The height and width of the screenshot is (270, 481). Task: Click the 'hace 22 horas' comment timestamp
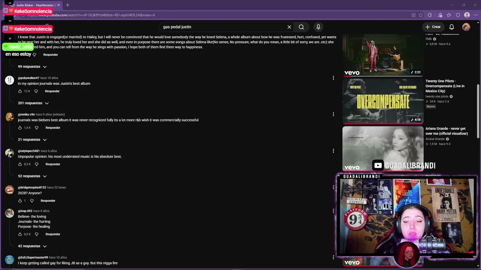(57, 187)
